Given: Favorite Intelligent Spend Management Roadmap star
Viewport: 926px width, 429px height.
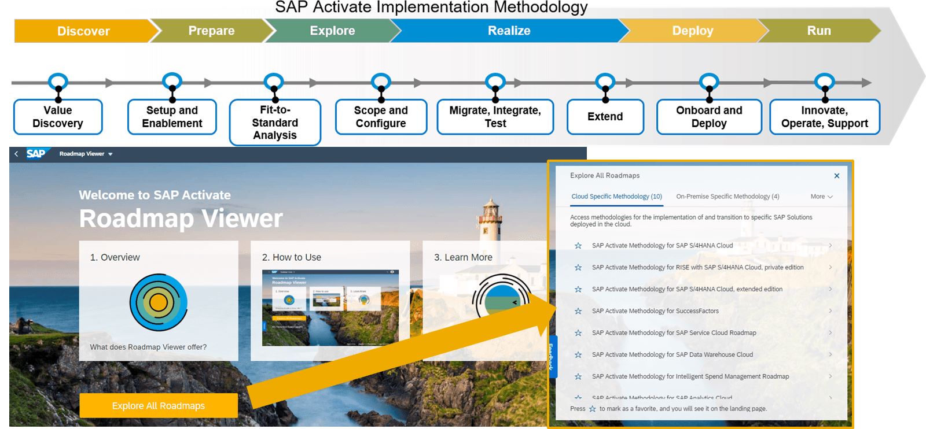Looking at the screenshot, I should tap(578, 376).
